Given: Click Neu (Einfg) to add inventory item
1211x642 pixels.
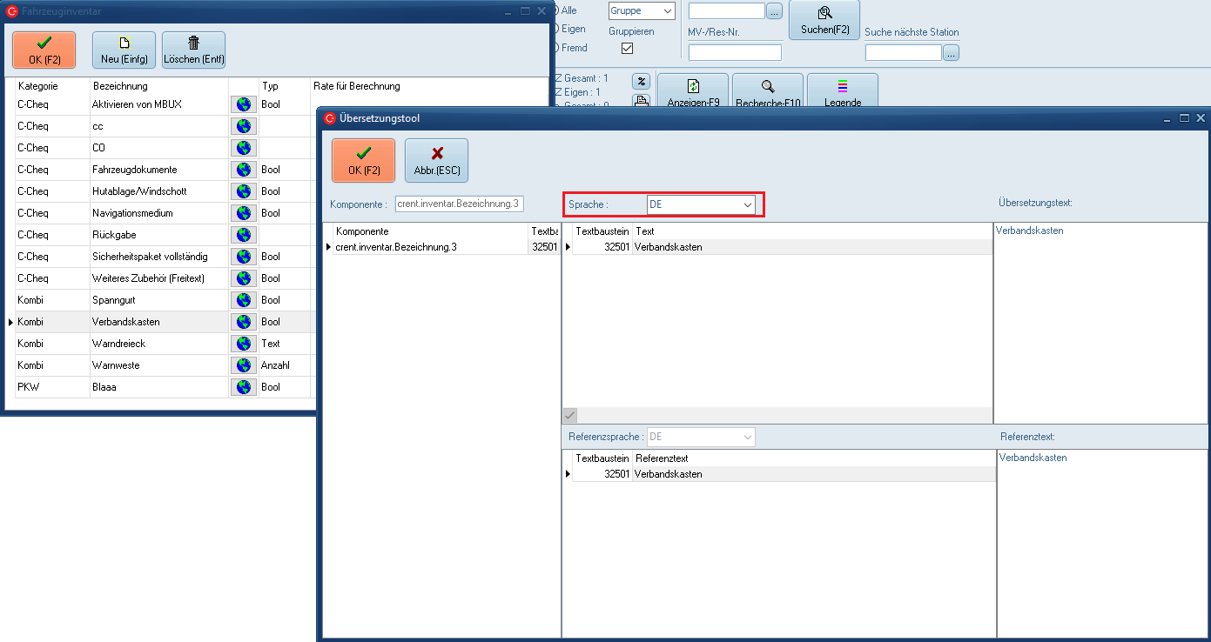Looking at the screenshot, I should (x=124, y=50).
